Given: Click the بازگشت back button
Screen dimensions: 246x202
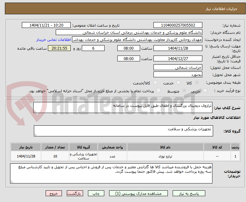Looking at the screenshot, I should 75,194.
